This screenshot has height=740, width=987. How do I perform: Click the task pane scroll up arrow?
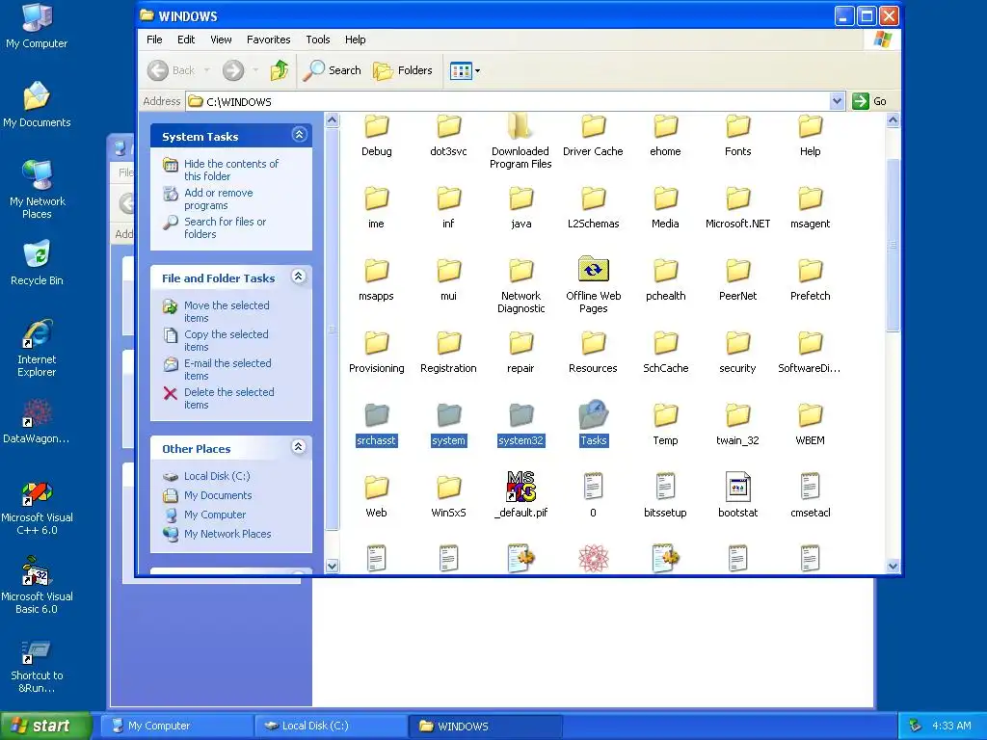click(332, 119)
